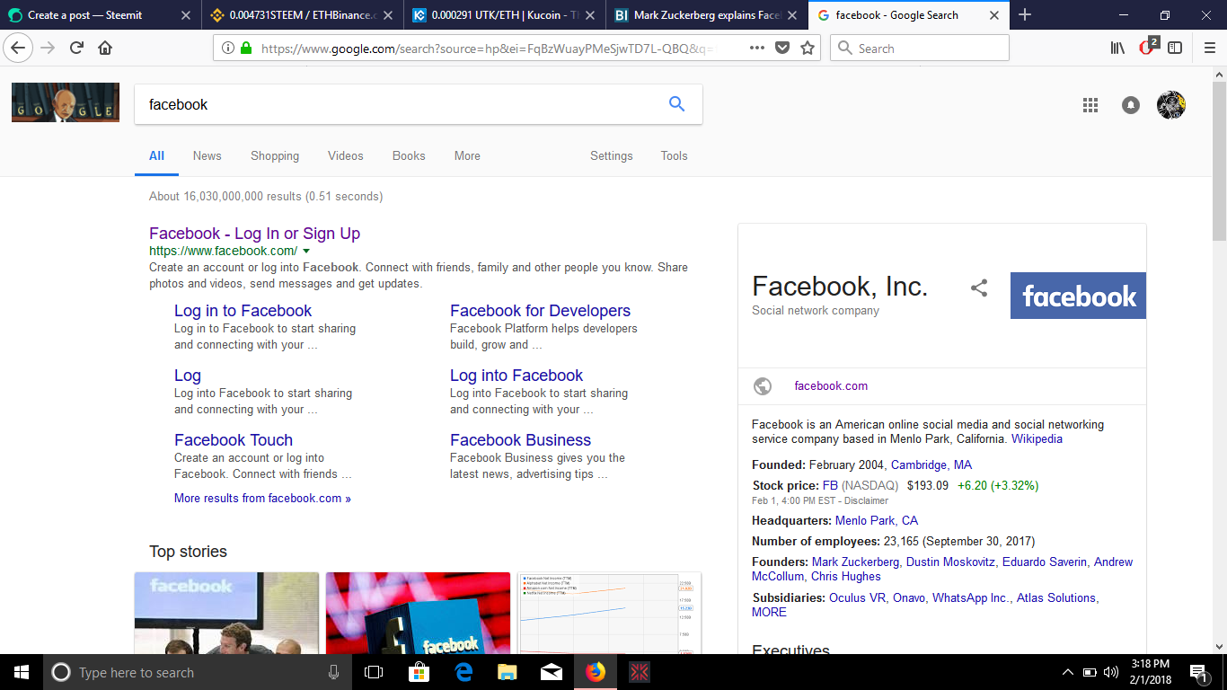Image resolution: width=1227 pixels, height=690 pixels.
Task: Click the Oculus VR subsidiary link
Action: click(857, 597)
